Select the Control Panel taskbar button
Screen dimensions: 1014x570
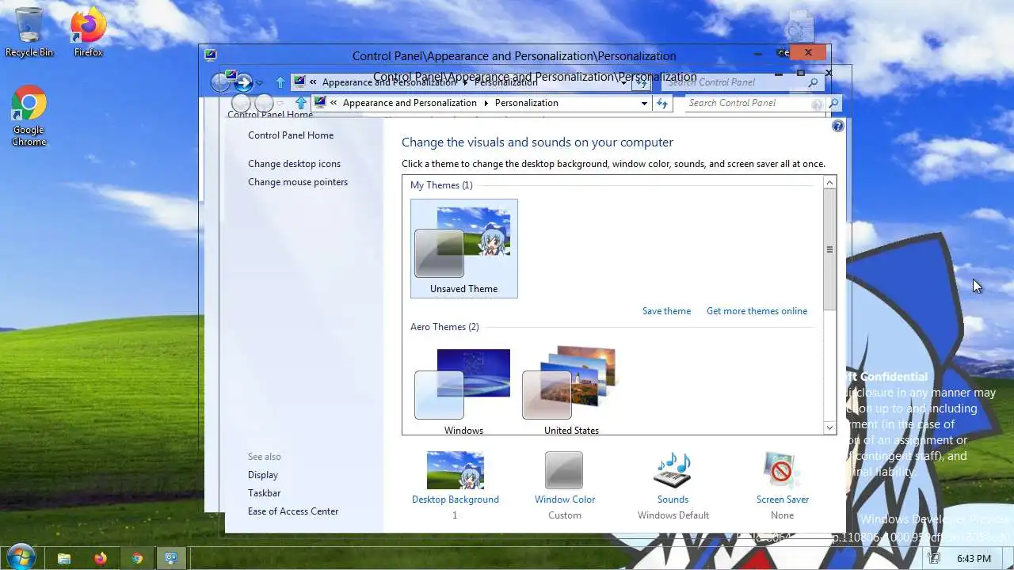coord(170,558)
